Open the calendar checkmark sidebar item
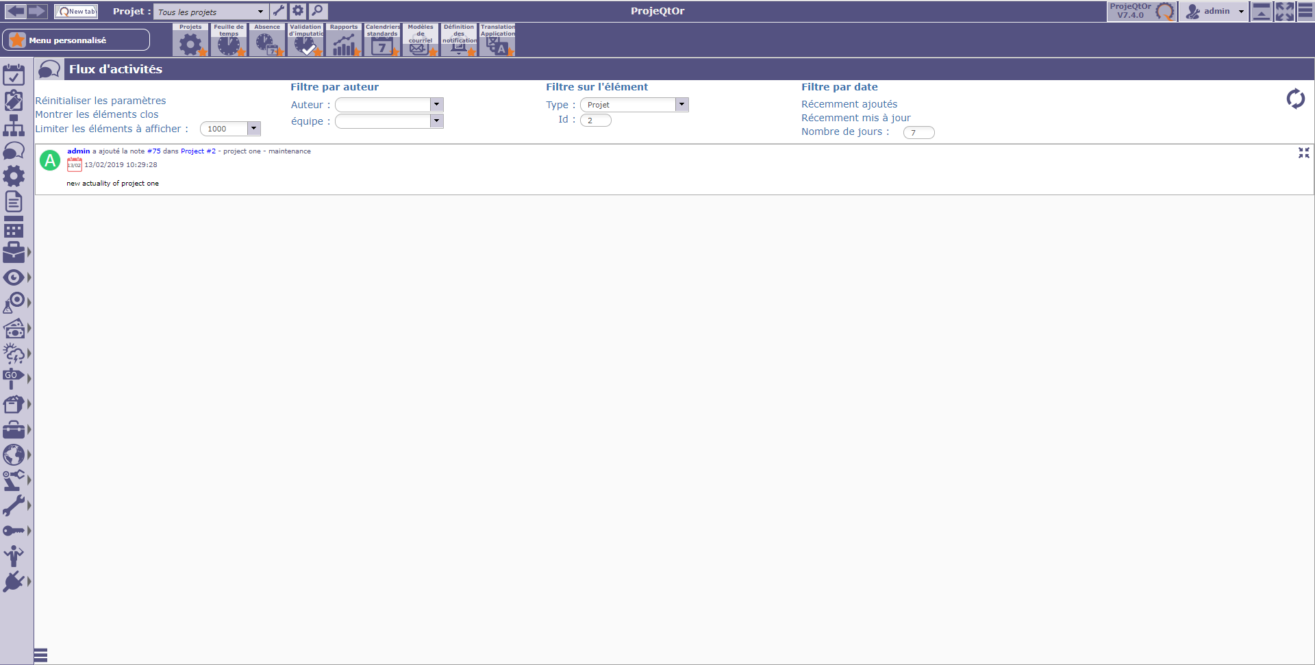1315x665 pixels. 14,75
